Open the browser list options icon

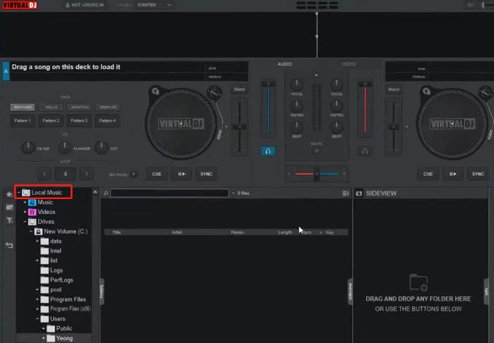345,193
